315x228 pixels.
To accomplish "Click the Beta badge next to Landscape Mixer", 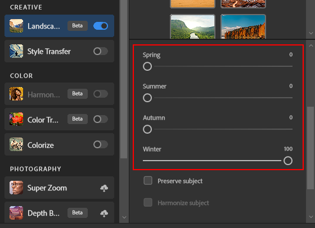I will (x=78, y=26).
